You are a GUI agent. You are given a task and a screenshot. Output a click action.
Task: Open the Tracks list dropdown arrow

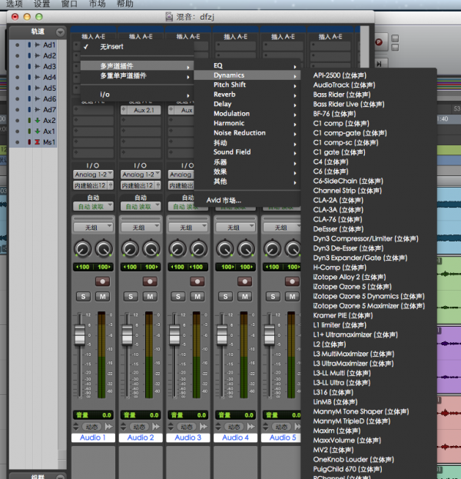pyautogui.click(x=60, y=32)
